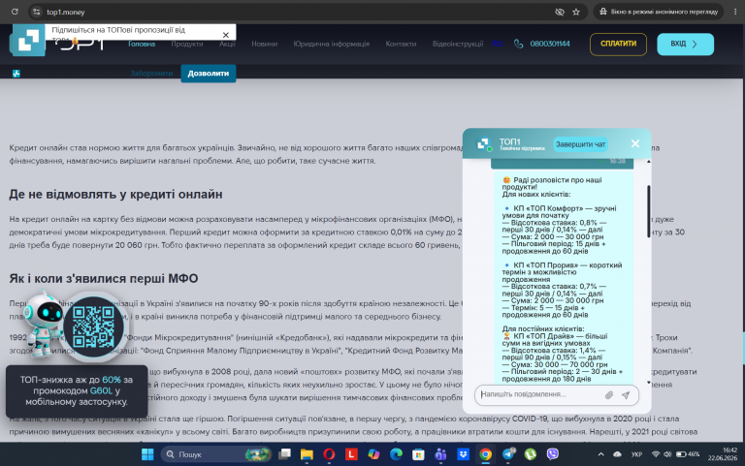Close the TOP1 chat widget
This screenshot has width=745, height=466.
click(635, 143)
